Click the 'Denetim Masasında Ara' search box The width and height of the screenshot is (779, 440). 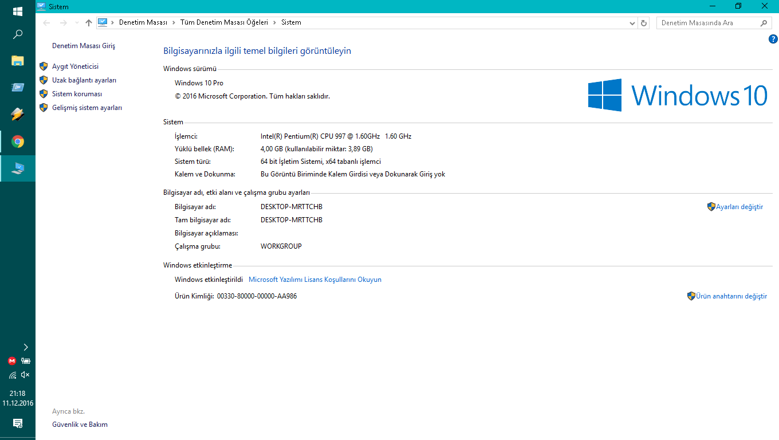[707, 23]
